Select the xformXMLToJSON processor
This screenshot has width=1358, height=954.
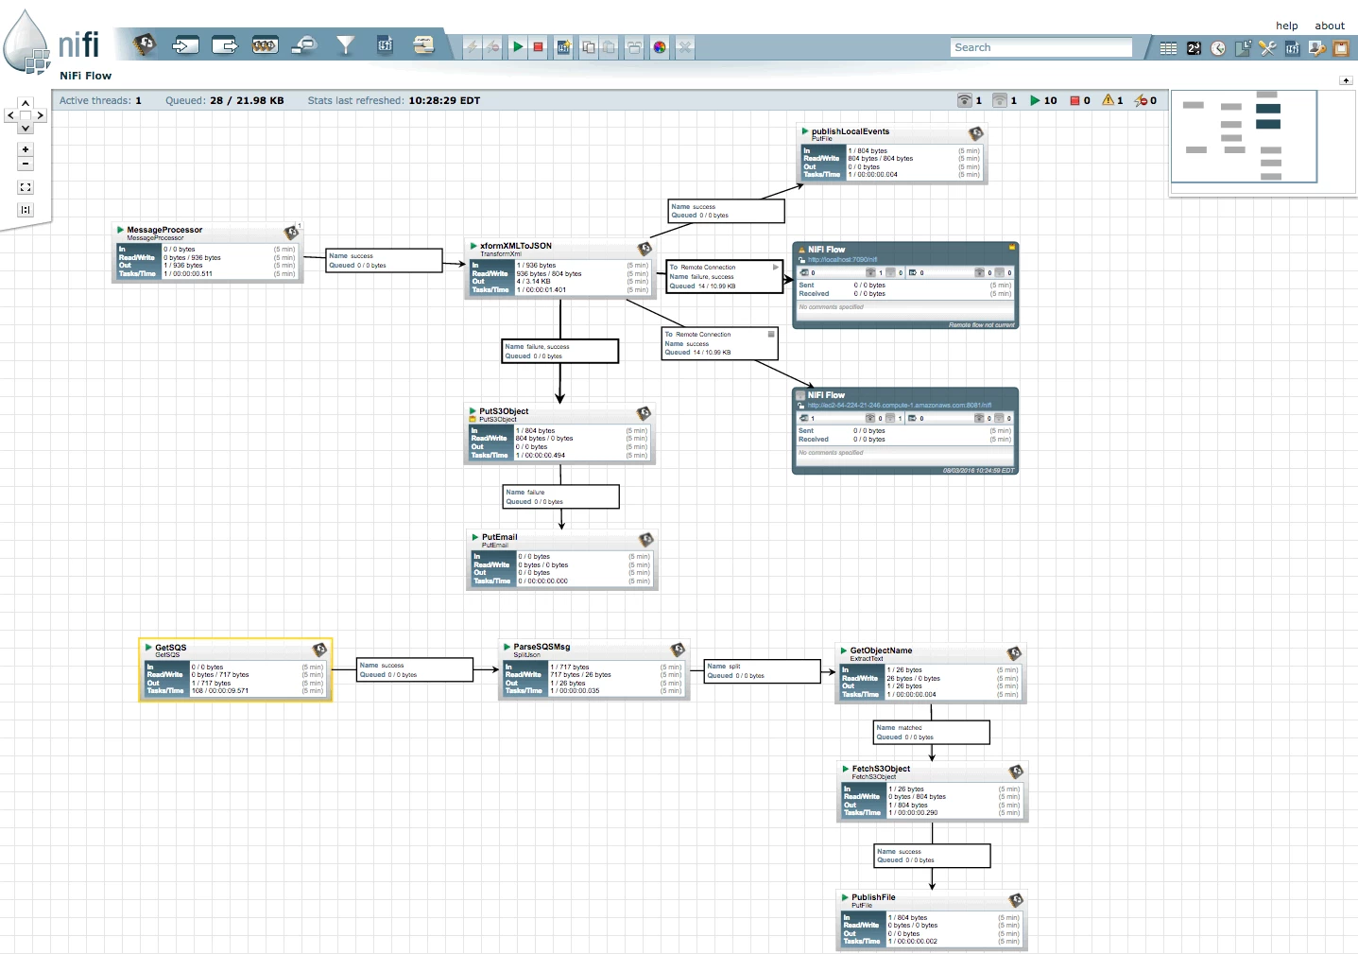pos(560,269)
